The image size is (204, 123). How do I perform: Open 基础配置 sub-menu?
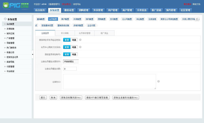[x=41, y=19]
